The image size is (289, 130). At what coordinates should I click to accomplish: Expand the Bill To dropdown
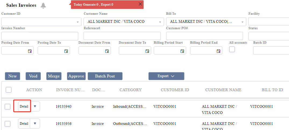[242, 22]
